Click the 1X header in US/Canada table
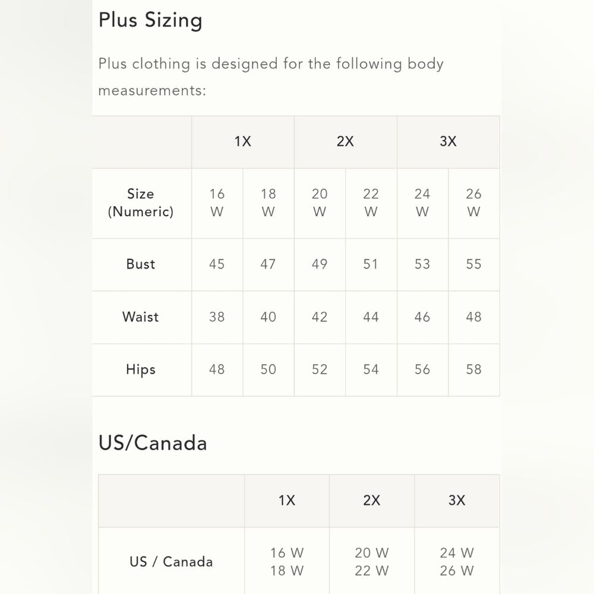Image resolution: width=594 pixels, height=594 pixels. pyautogui.click(x=287, y=501)
